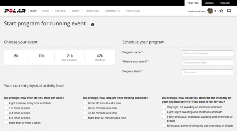This screenshot has height=131, width=237.
Task: Choose Very light intensity radio button
Action: tap(164, 107)
